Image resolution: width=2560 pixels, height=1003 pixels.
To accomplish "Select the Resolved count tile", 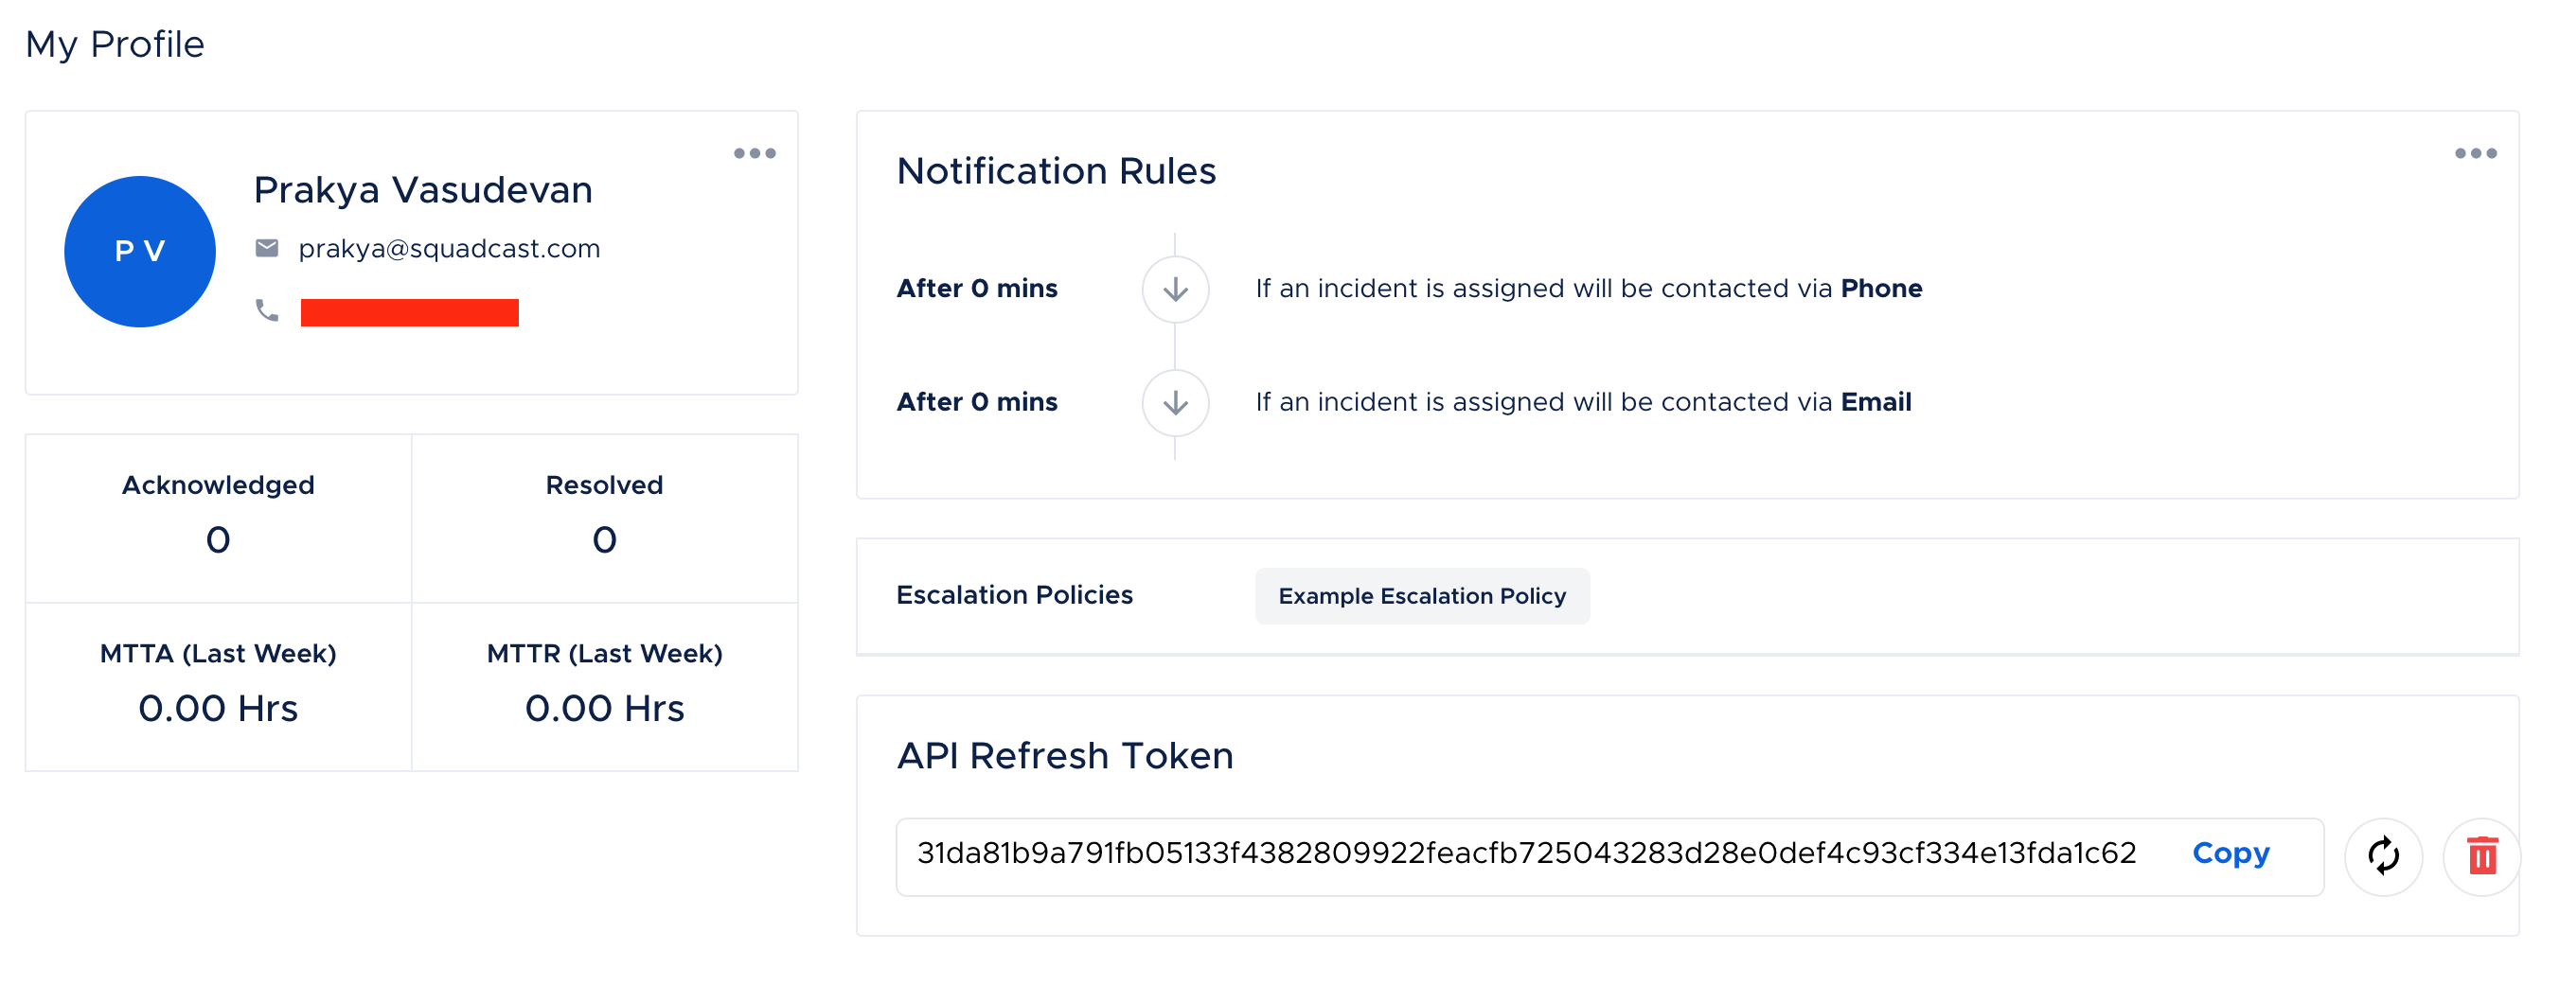I will click(x=604, y=518).
